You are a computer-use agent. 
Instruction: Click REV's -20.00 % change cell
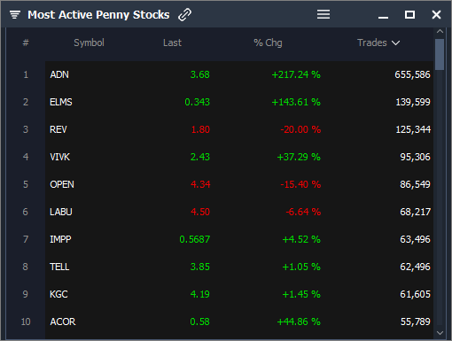click(300, 129)
